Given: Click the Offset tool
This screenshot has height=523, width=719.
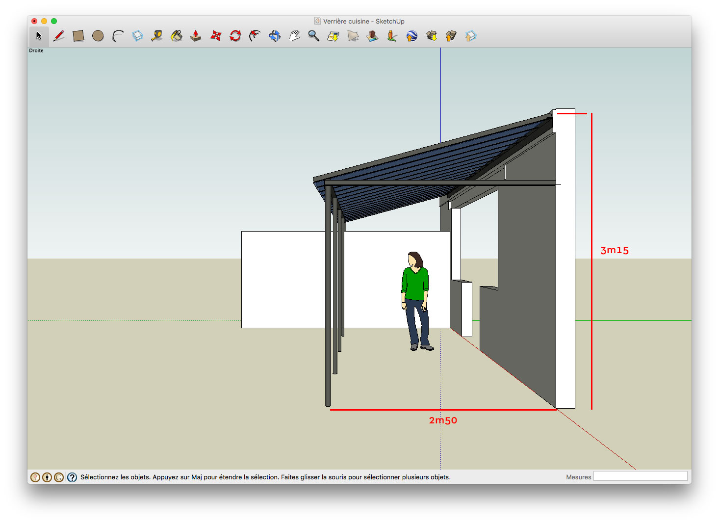Looking at the screenshot, I should [x=255, y=36].
